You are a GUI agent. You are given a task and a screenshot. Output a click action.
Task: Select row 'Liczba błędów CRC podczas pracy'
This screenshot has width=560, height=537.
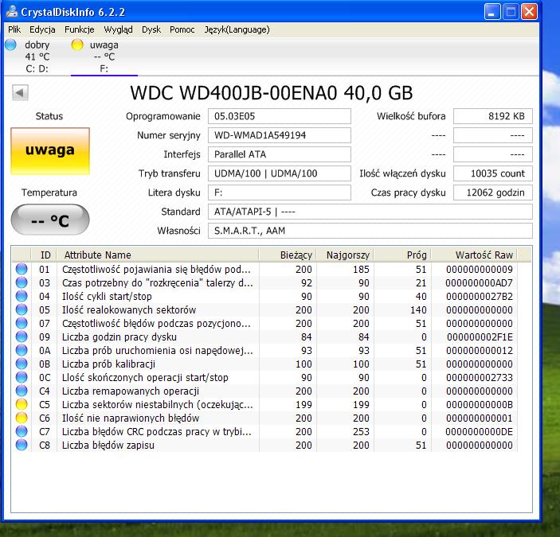264,432
